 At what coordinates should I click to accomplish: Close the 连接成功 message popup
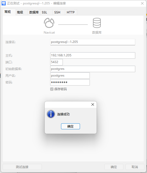(93, 104)
